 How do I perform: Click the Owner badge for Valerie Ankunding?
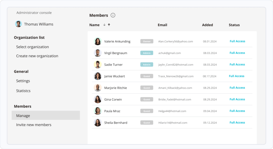[147, 41]
